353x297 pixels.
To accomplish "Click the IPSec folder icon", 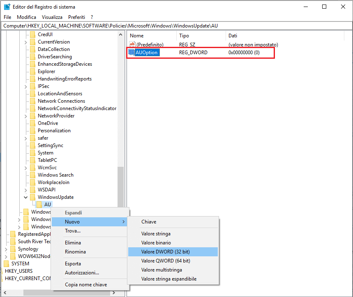I will pyautogui.click(x=32, y=86).
